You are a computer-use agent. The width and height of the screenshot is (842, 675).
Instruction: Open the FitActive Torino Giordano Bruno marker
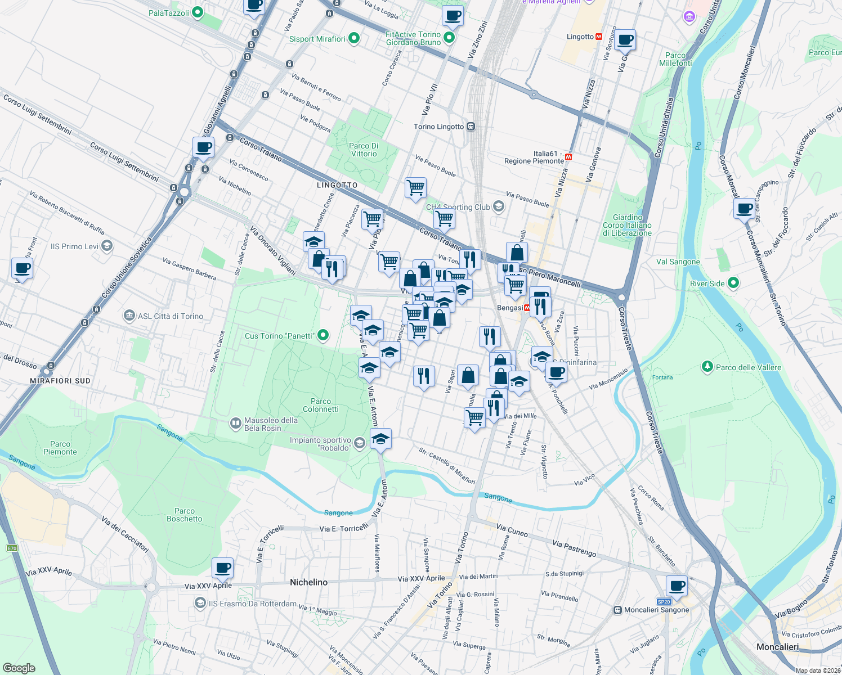pos(449,37)
